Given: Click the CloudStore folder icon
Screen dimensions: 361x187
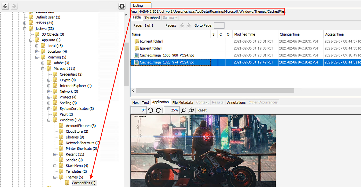Looking at the screenshot, I should point(61,131).
